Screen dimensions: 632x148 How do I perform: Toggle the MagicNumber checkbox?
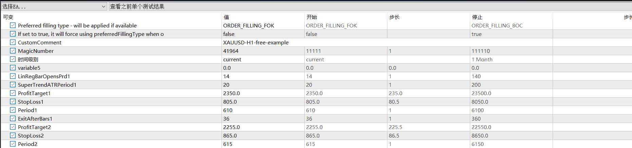click(x=13, y=51)
